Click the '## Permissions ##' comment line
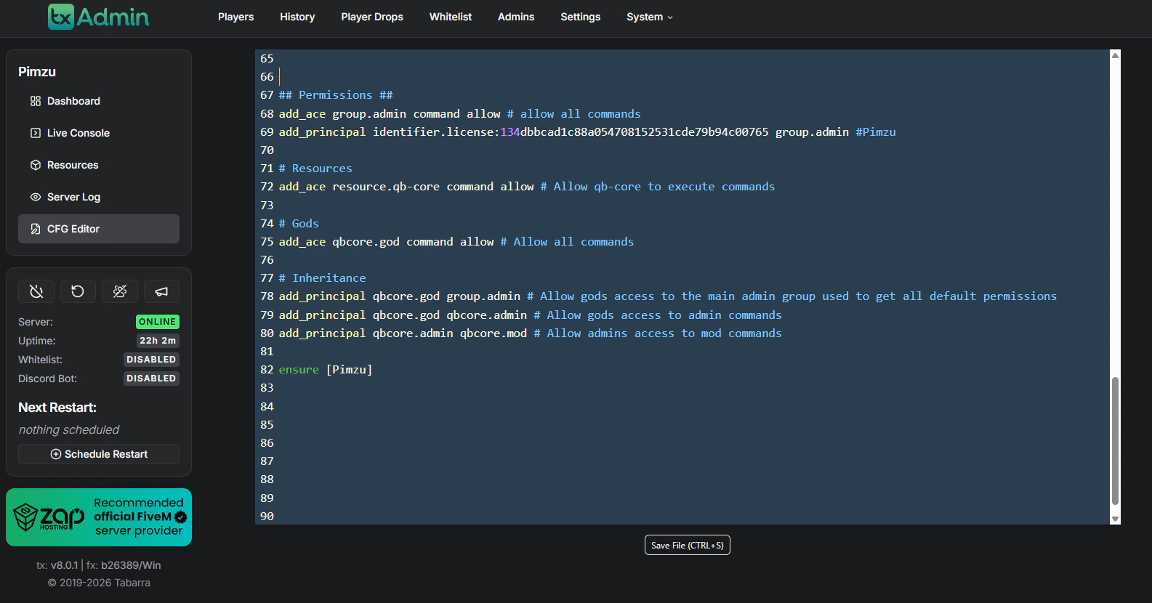Screen dimensions: 1152x603 pos(336,95)
